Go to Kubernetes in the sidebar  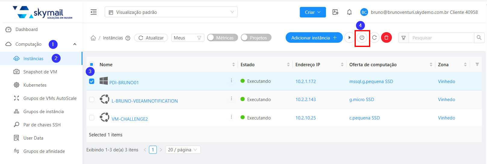pyautogui.click(x=35, y=85)
